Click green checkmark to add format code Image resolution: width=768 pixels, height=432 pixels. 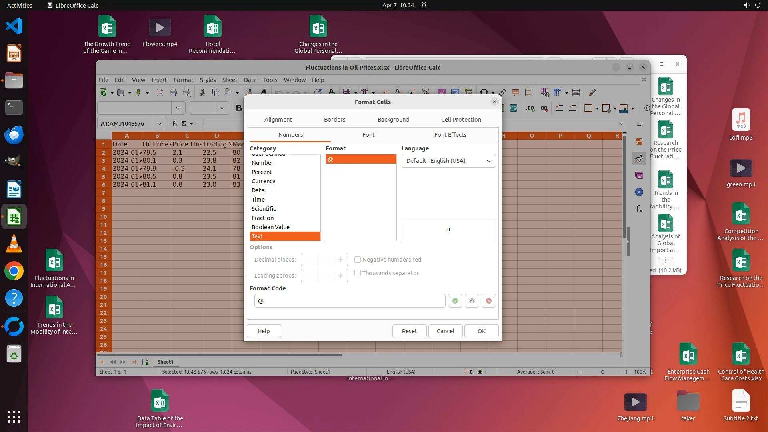pyautogui.click(x=455, y=301)
